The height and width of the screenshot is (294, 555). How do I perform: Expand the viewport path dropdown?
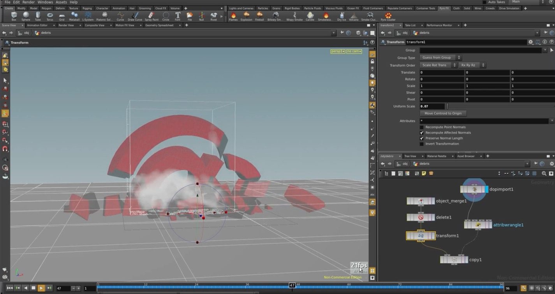point(334,33)
